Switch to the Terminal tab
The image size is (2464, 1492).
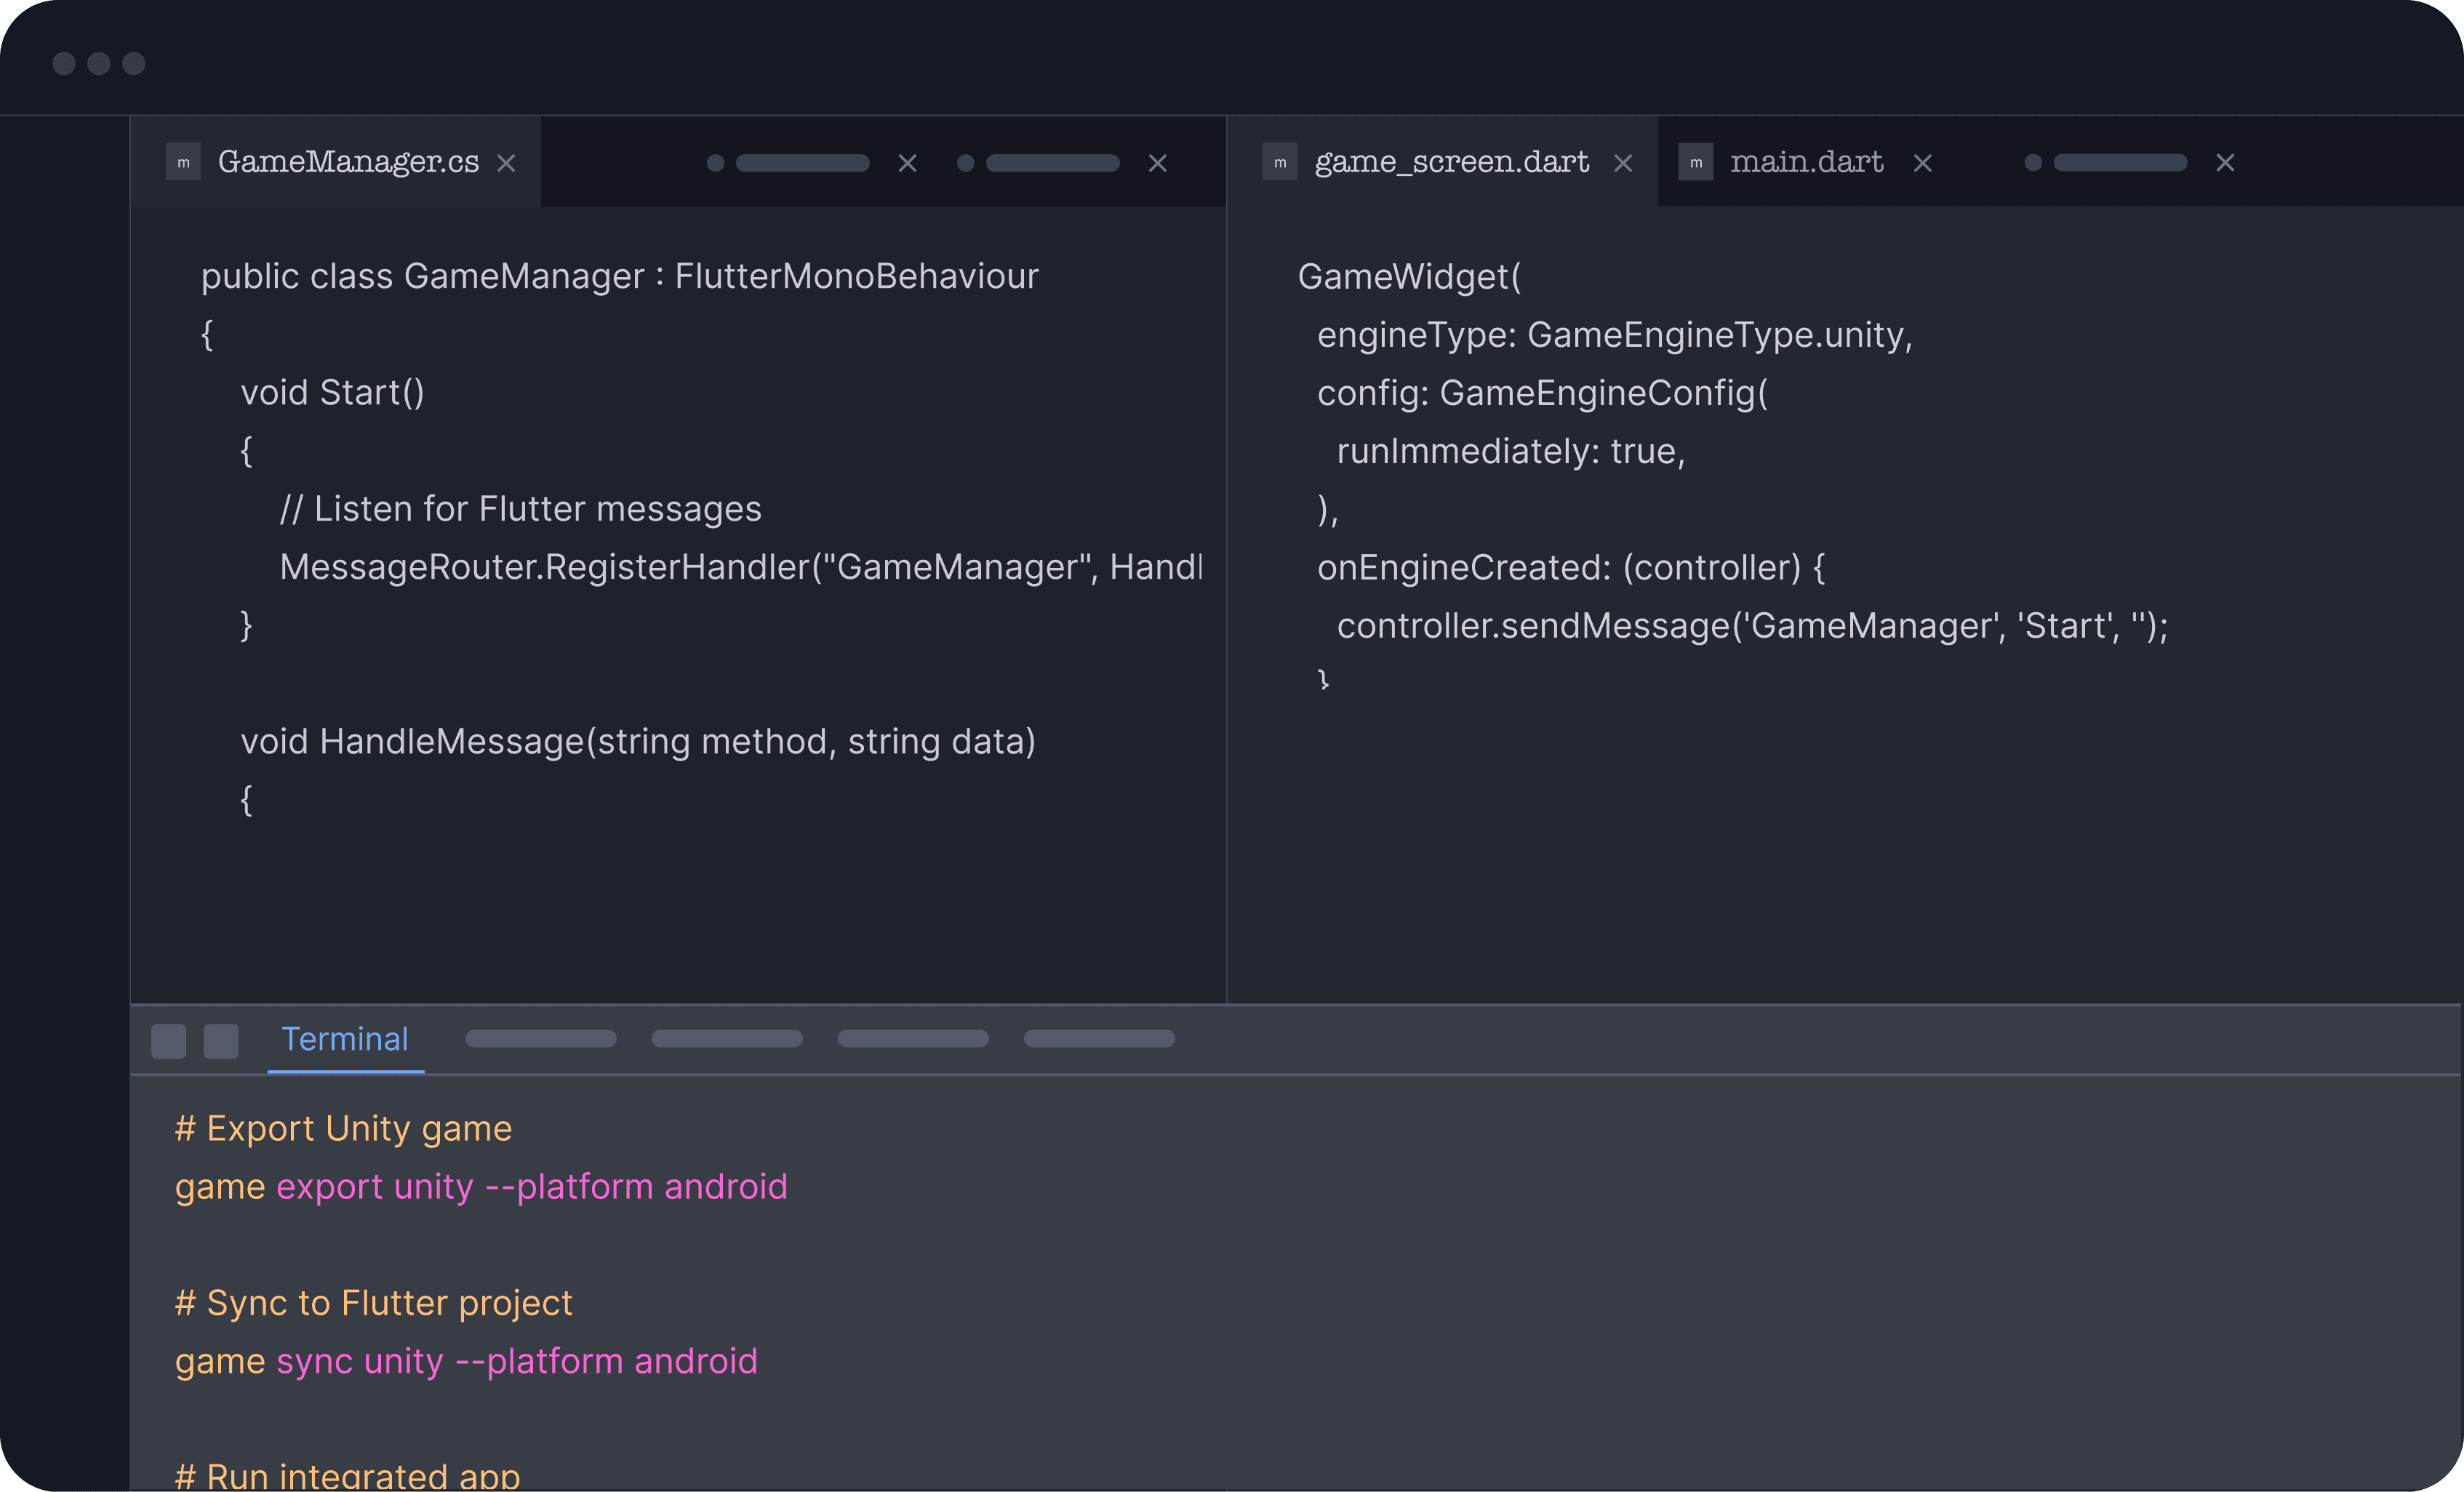click(345, 1039)
